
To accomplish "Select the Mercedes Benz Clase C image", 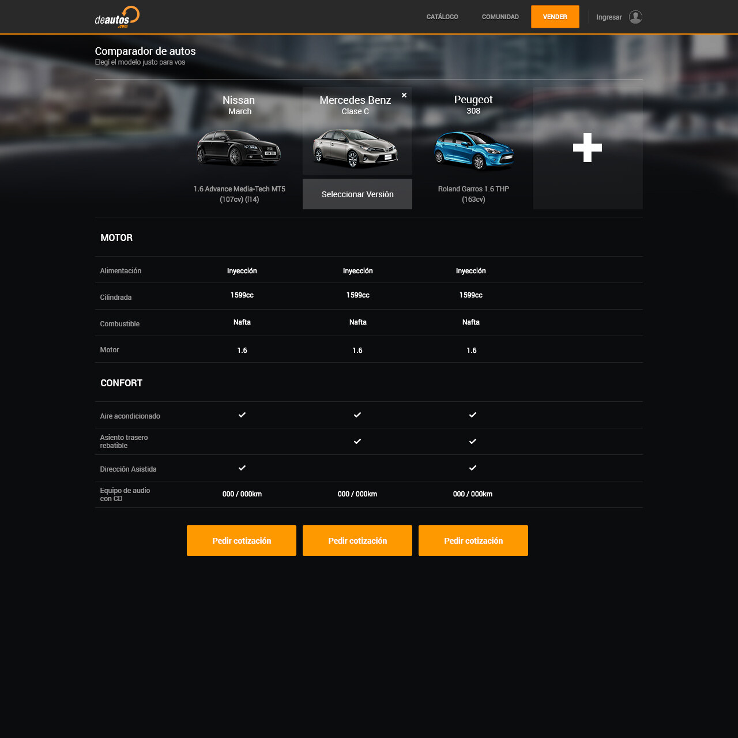I will coord(356,148).
